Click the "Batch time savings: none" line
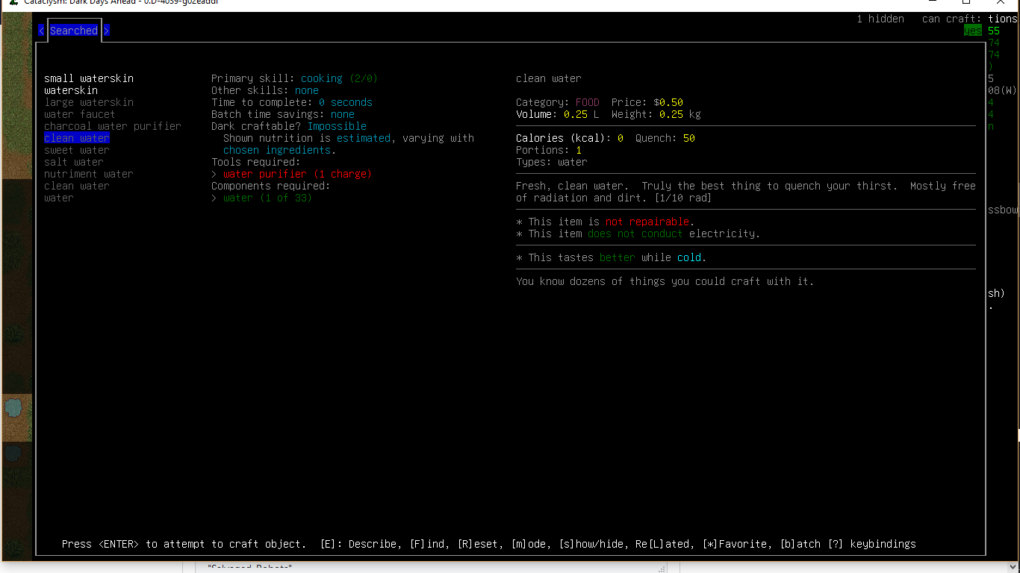Viewport: 1020px width, 573px height. [x=283, y=114]
